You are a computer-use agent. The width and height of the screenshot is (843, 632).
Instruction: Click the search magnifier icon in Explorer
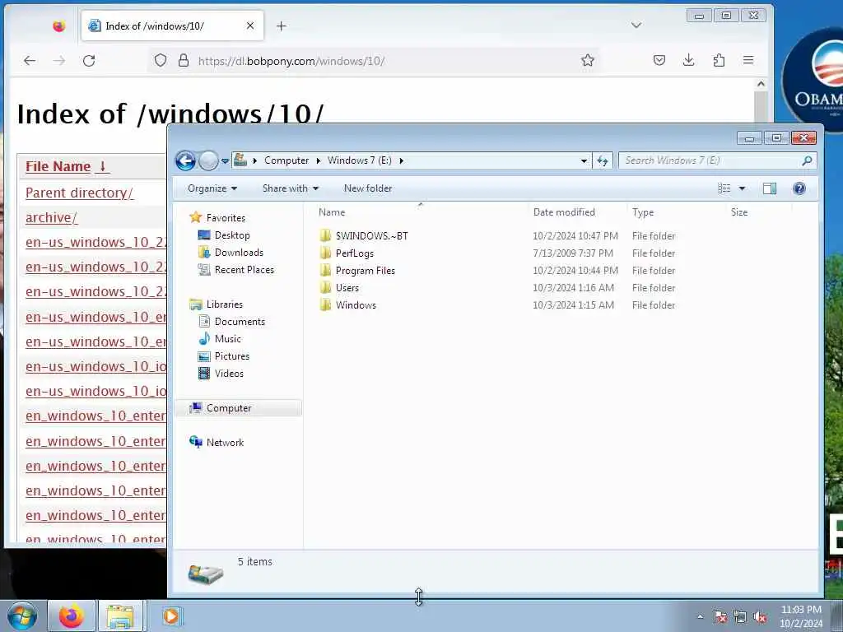point(807,160)
